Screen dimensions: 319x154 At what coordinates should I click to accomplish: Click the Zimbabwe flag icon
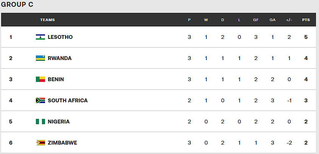click(40, 143)
